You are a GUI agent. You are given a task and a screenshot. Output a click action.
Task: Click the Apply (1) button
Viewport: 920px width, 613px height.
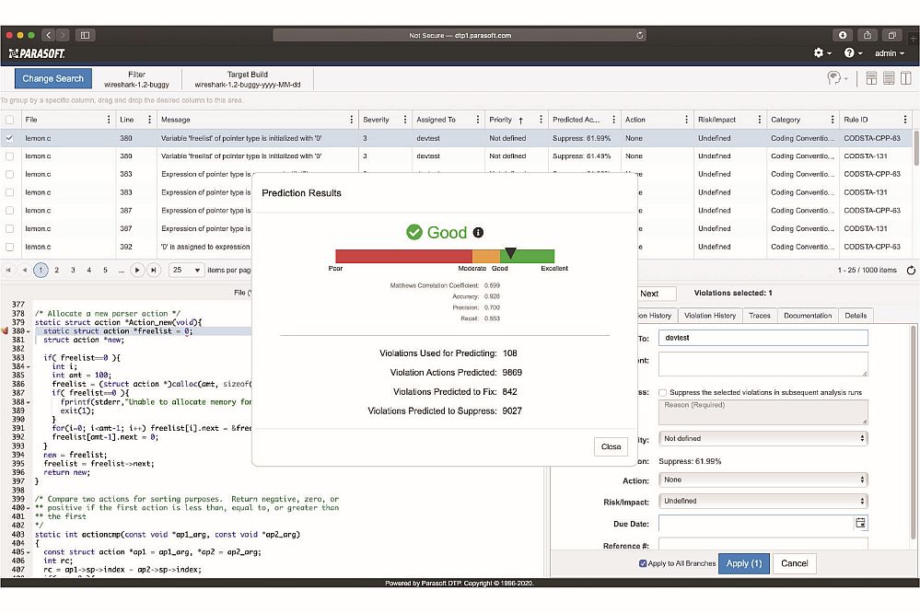pos(744,563)
